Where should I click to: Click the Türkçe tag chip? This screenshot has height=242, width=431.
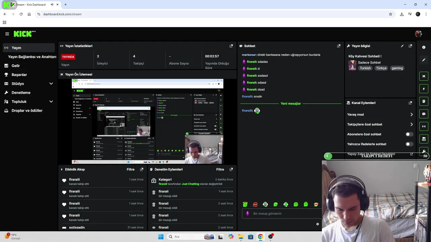point(381,68)
